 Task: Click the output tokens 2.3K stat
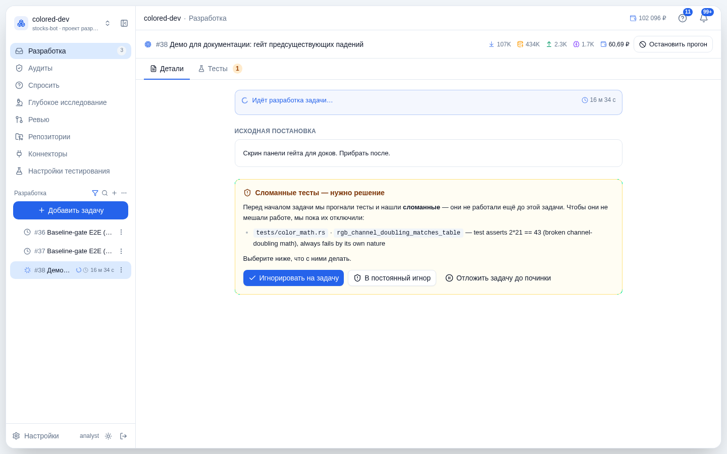[x=556, y=44]
